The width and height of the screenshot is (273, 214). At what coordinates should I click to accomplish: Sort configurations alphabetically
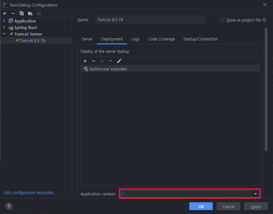[39, 13]
